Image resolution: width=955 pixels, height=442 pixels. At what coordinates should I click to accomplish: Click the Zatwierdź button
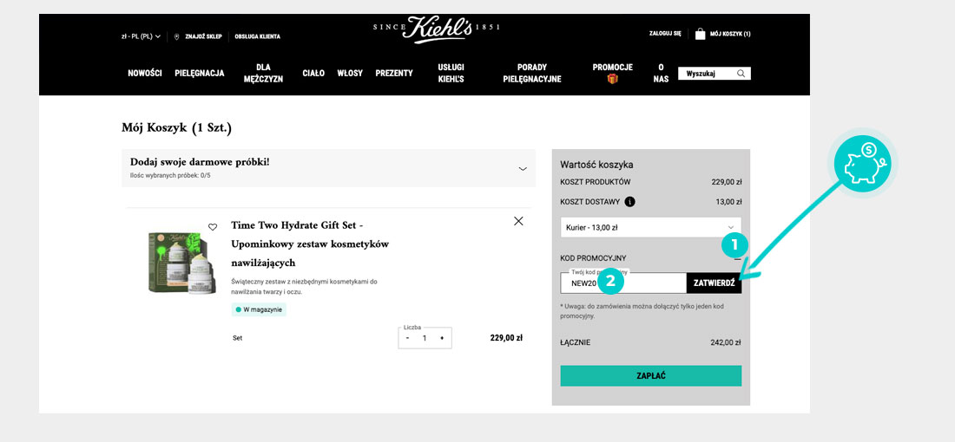click(714, 283)
